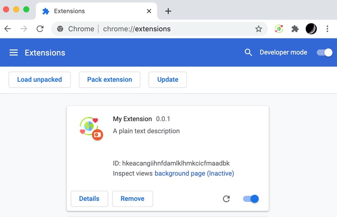The height and width of the screenshot is (217, 337).
Task: Open the Extensions hamburger menu
Action: pyautogui.click(x=13, y=53)
